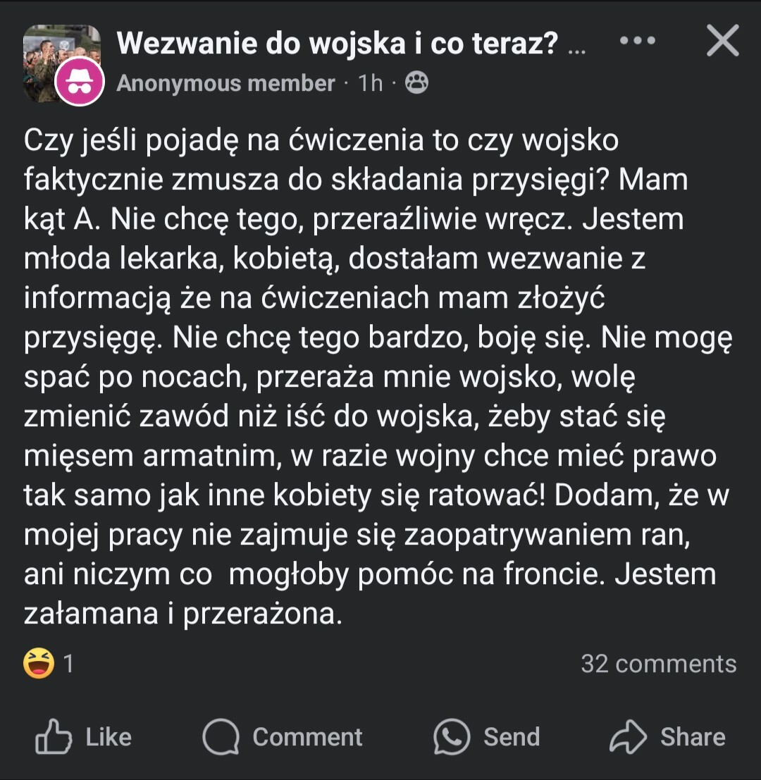Screen dimensions: 761x780
Task: Open the group 'Wezwanie do wojska i co teraz?'
Action: coord(338,44)
